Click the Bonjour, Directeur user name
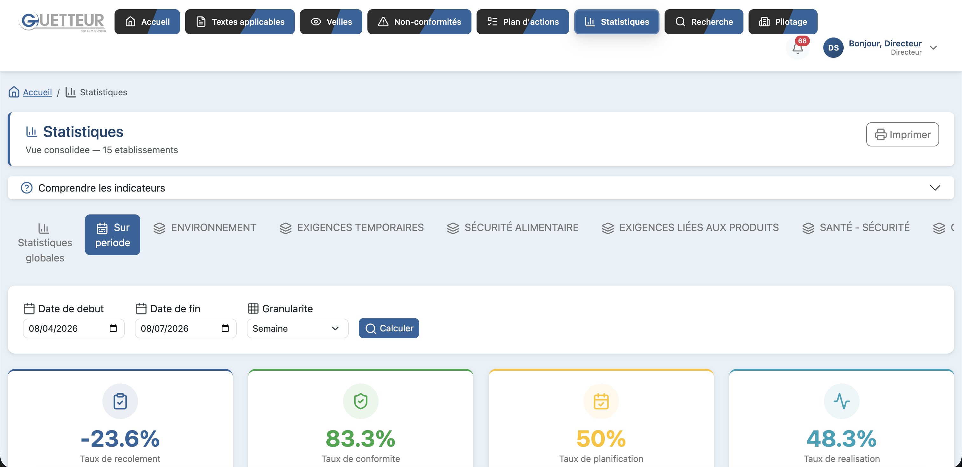962x467 pixels. pos(885,43)
